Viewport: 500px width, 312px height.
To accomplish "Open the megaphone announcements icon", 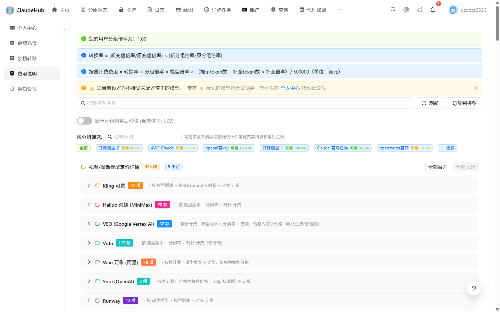I will click(419, 10).
